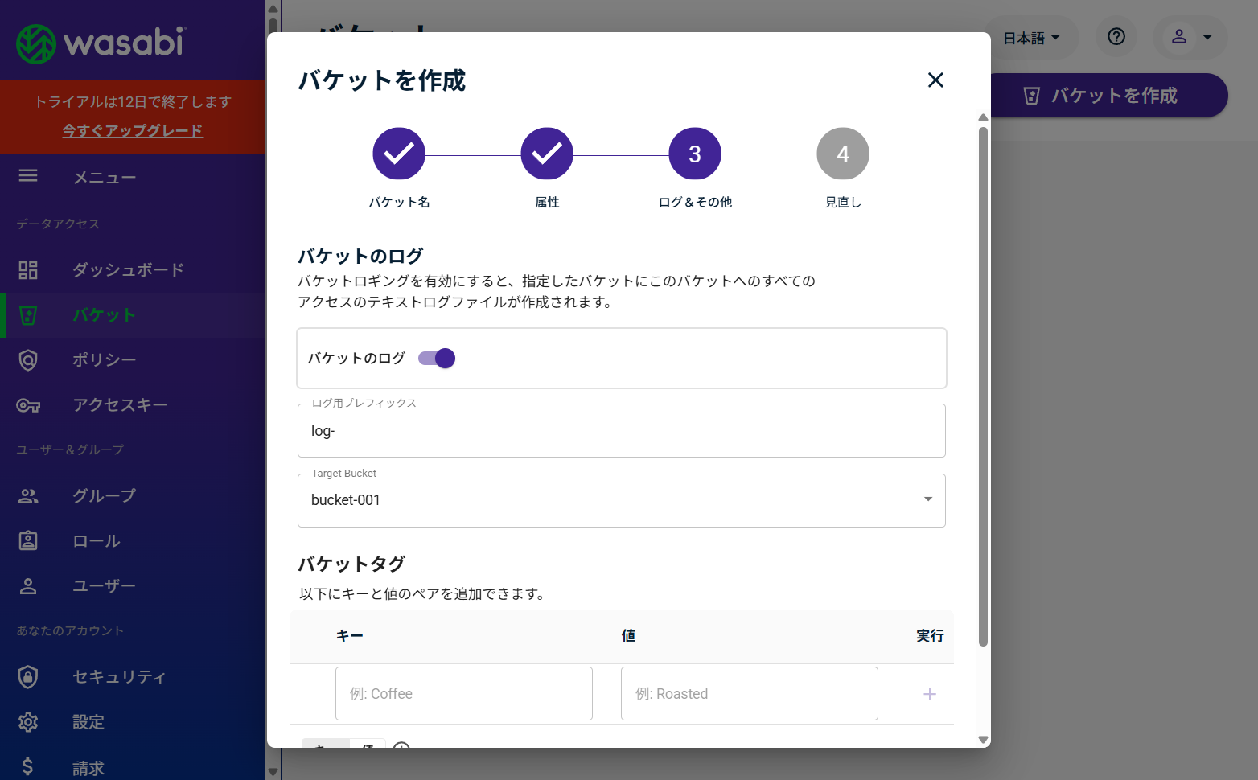Open the グループ menu item
The width and height of the screenshot is (1258, 780).
coord(133,496)
